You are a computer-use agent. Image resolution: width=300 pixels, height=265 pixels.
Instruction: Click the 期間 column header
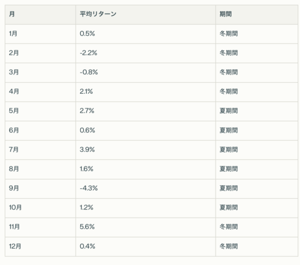click(257, 15)
